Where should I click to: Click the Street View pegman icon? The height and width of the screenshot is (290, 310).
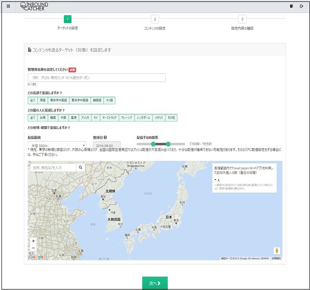point(277,251)
